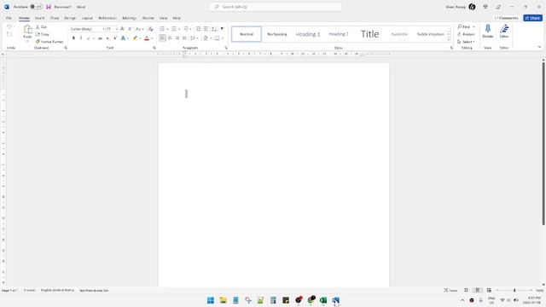Viewport: 546px width, 307px height.
Task: Open Excel from the taskbar
Action: (323, 300)
